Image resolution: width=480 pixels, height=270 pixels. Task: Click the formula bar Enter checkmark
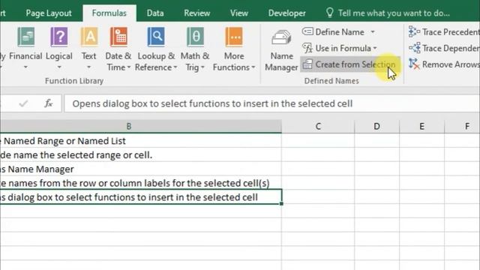click(23, 103)
